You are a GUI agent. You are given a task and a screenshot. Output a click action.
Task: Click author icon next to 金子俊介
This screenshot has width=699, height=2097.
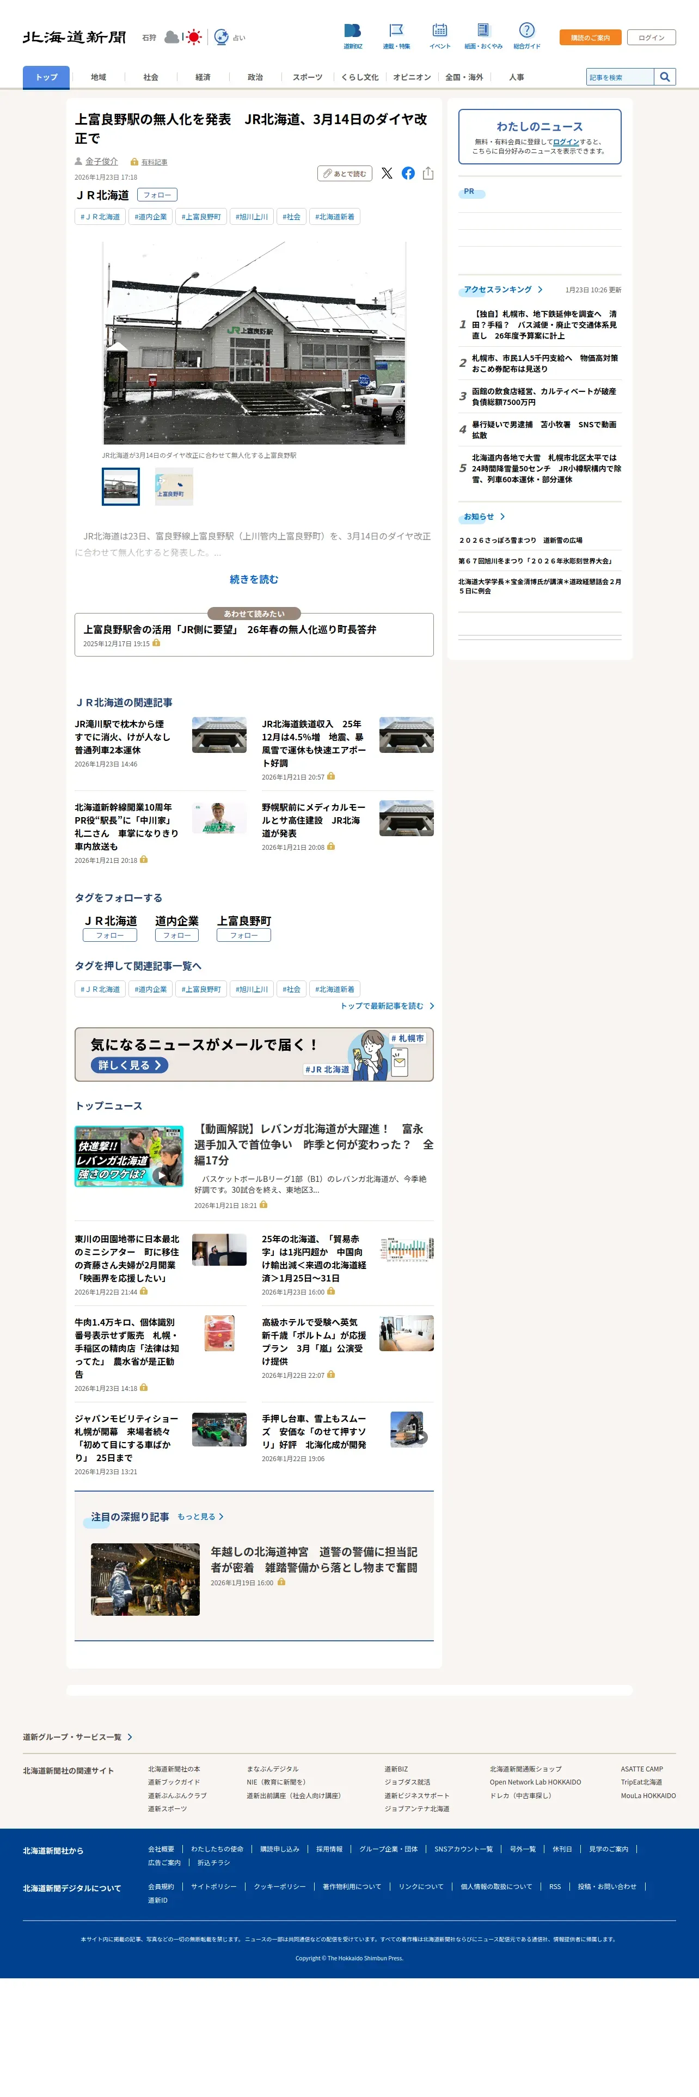point(79,161)
